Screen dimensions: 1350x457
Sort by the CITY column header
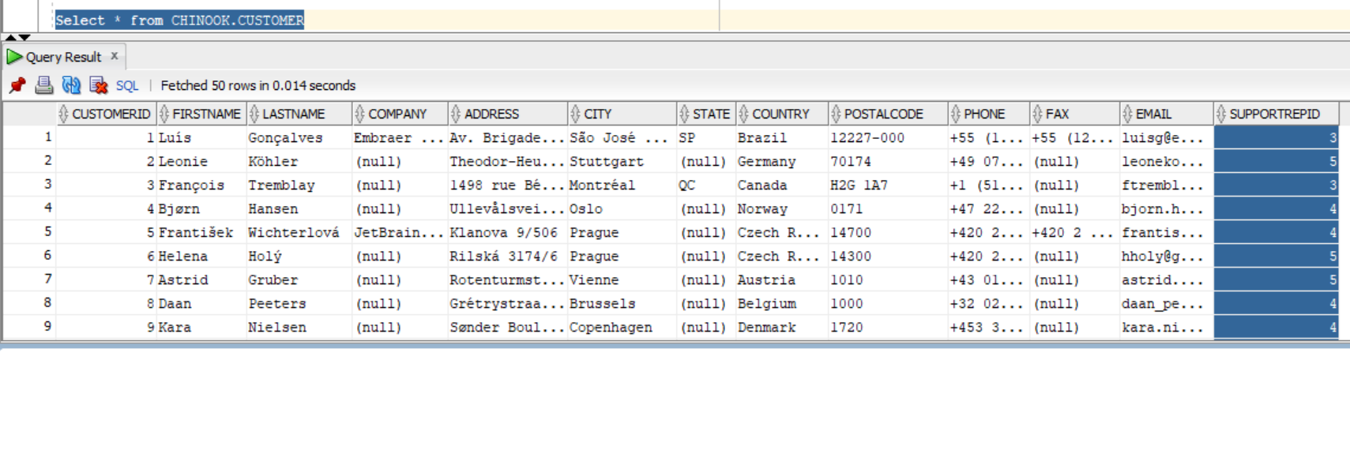tap(597, 114)
